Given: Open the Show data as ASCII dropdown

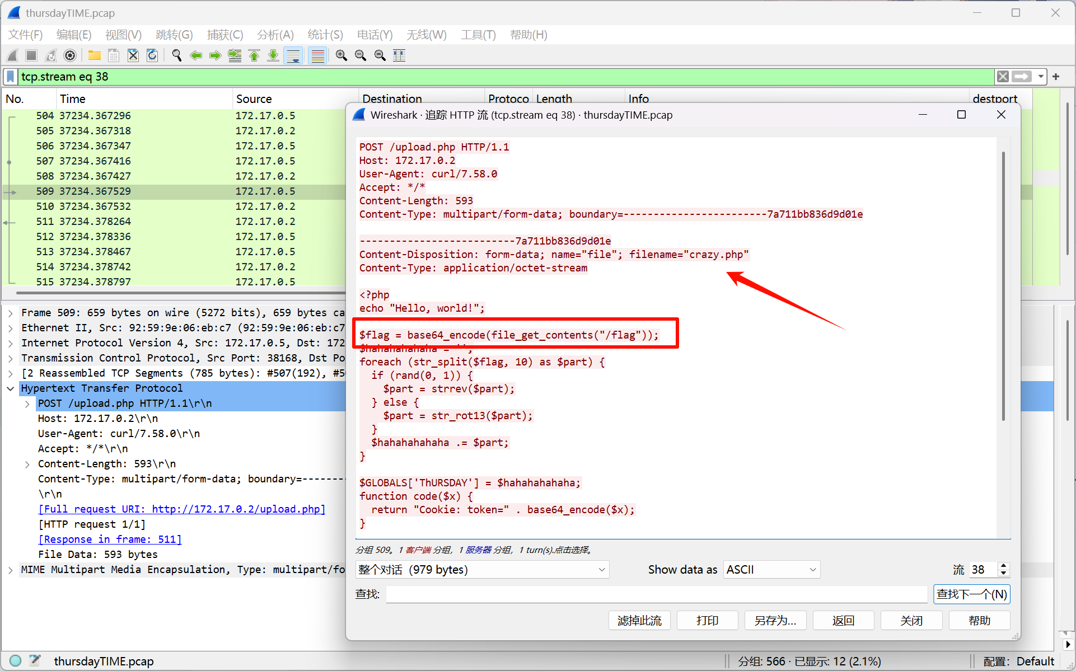Looking at the screenshot, I should pos(771,570).
